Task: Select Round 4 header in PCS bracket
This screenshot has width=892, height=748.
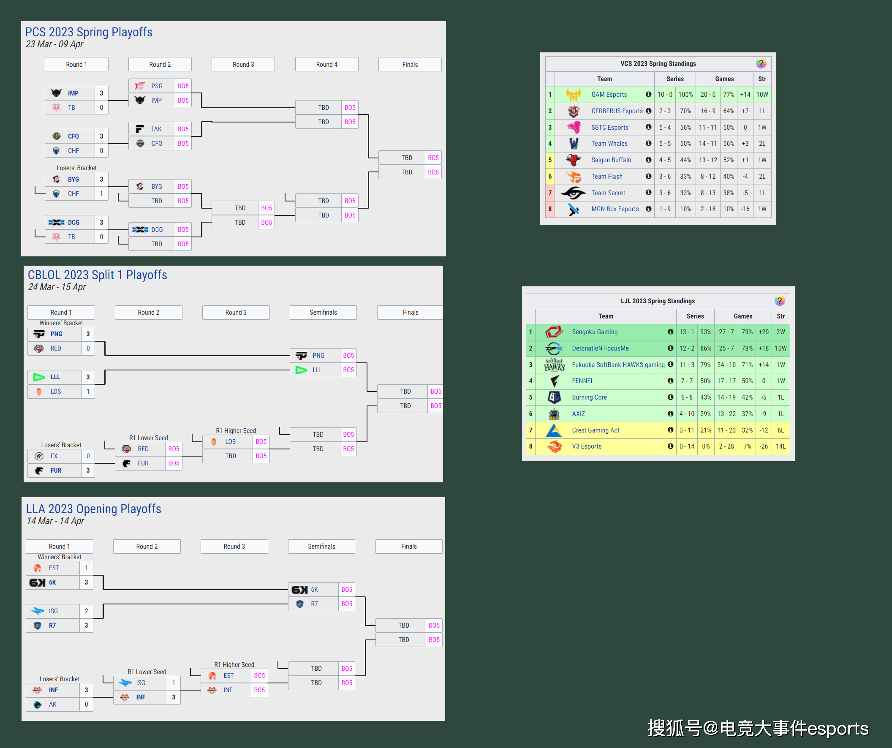Action: click(x=326, y=65)
